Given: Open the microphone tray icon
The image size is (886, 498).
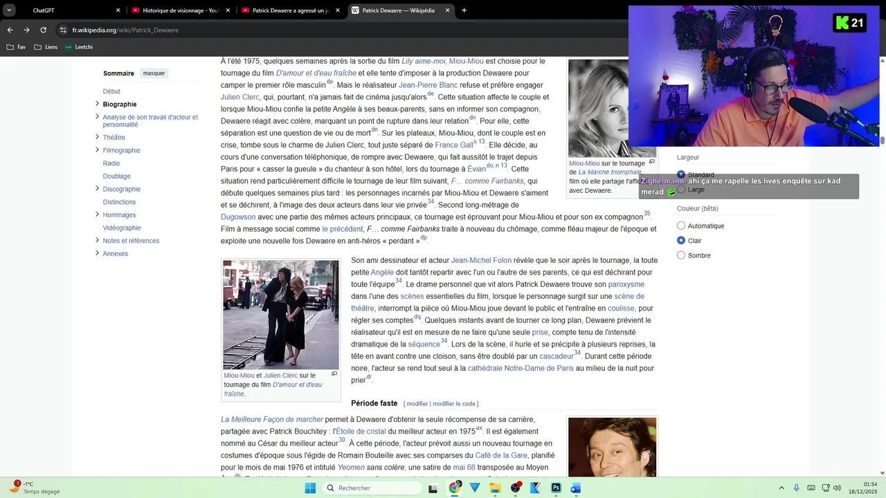Looking at the screenshot, I should tap(796, 488).
